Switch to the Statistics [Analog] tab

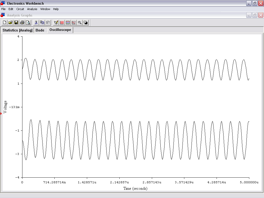coord(17,30)
